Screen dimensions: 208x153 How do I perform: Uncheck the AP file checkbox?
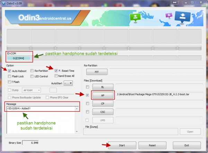pos(87,95)
